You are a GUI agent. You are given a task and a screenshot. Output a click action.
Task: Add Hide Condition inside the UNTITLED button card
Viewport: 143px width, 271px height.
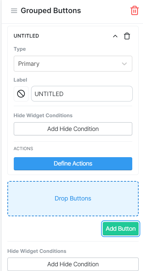(73, 129)
